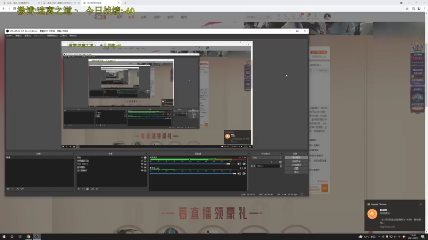Toggle visibility eye of the second source row

coord(142,161)
